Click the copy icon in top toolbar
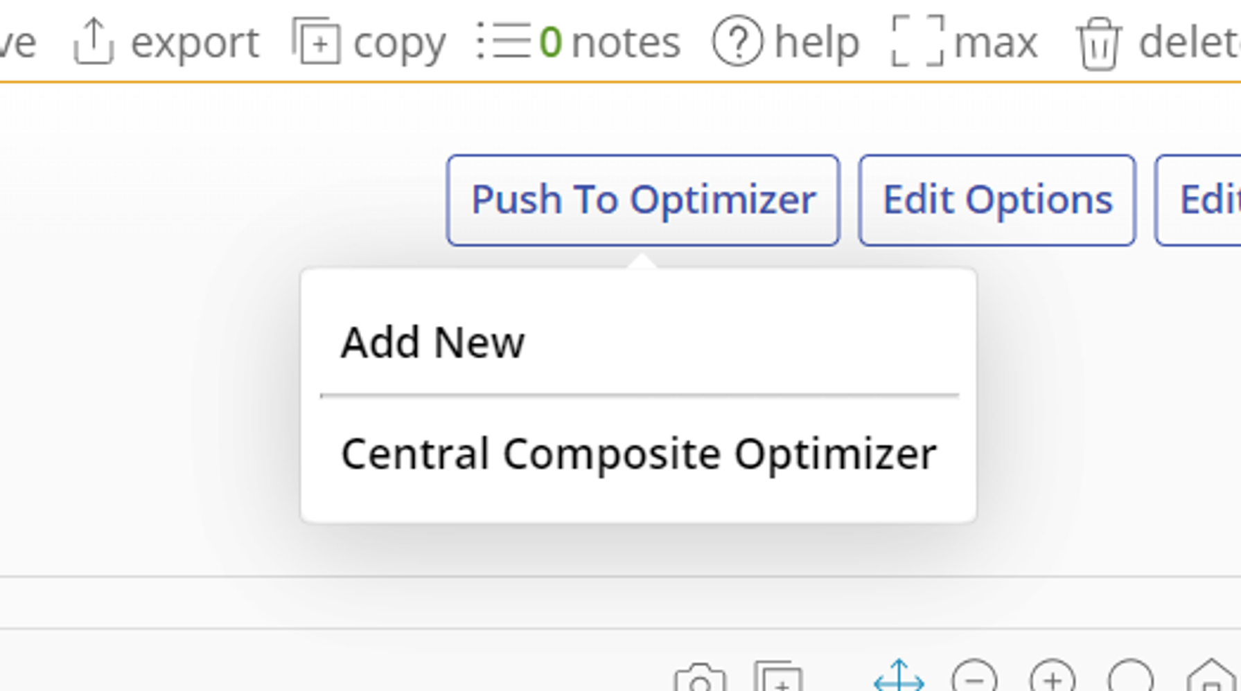Image resolution: width=1241 pixels, height=691 pixels. [316, 42]
